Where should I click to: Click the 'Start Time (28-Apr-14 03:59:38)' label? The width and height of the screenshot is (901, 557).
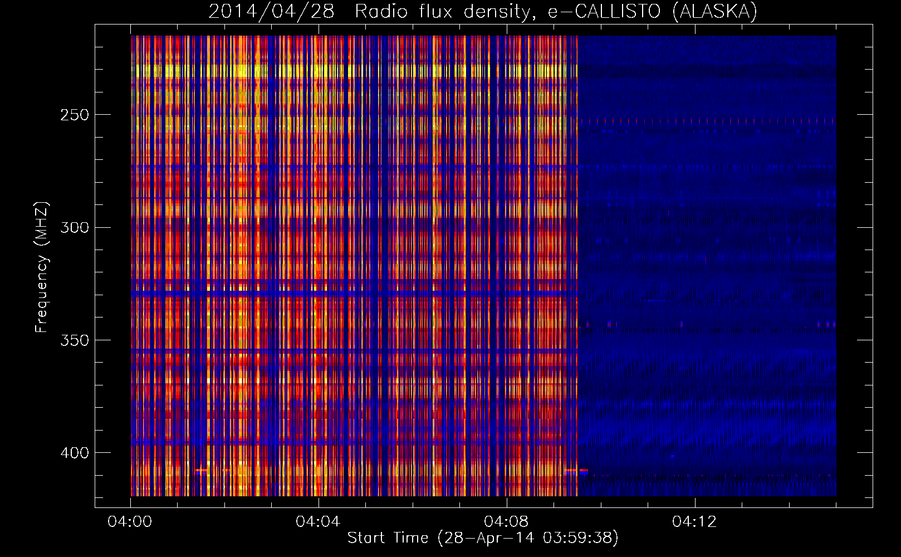[483, 538]
